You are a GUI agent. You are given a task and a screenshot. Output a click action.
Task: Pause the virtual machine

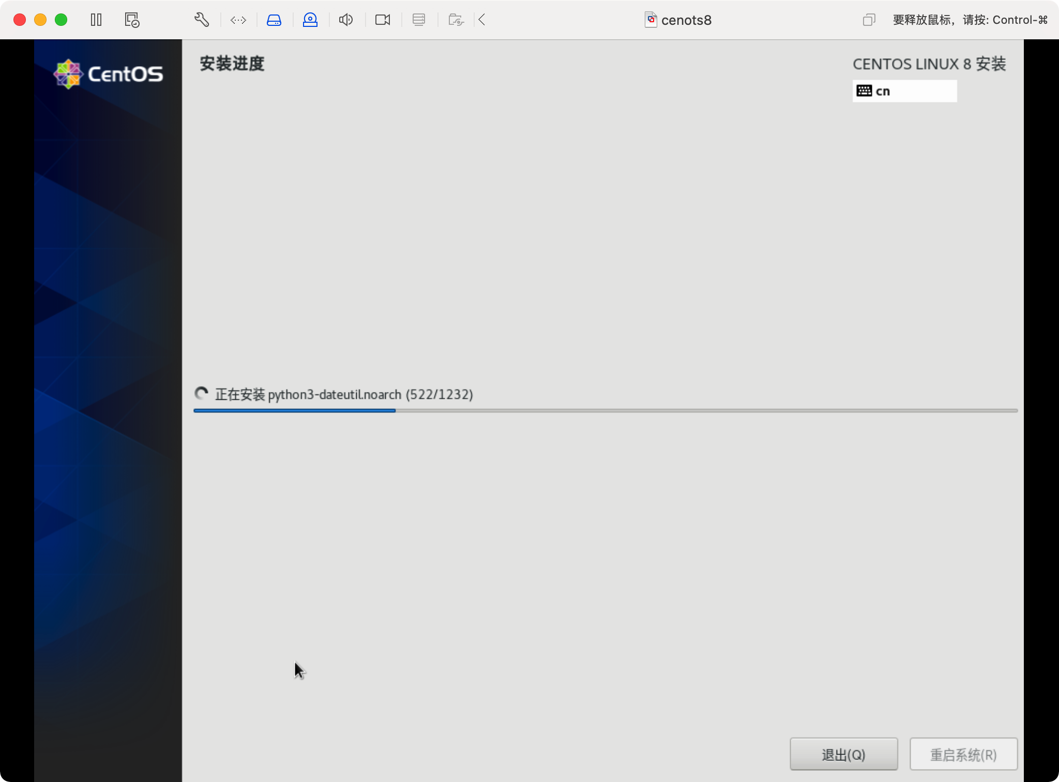[96, 20]
